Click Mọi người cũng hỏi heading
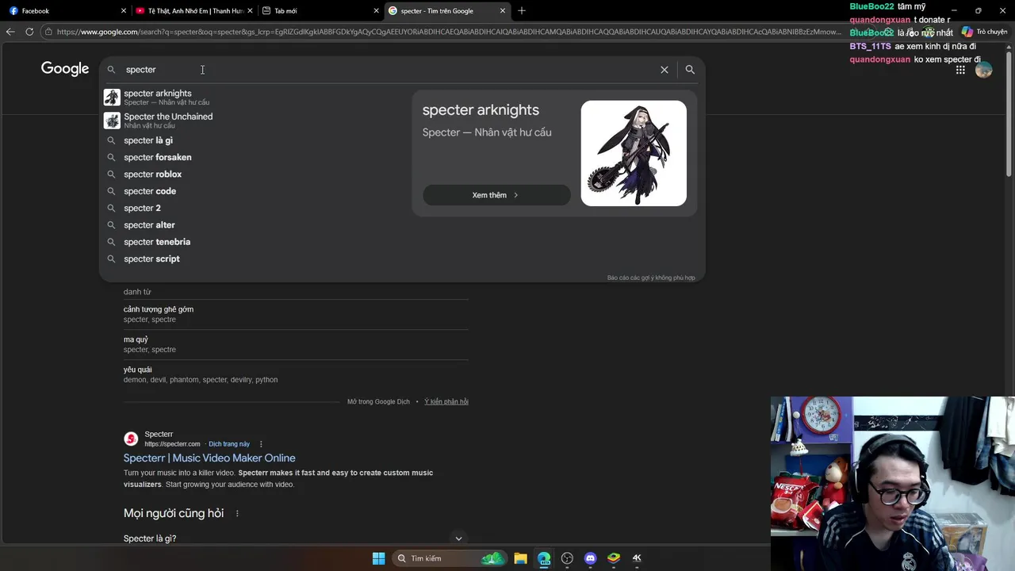The width and height of the screenshot is (1015, 571). tap(174, 513)
